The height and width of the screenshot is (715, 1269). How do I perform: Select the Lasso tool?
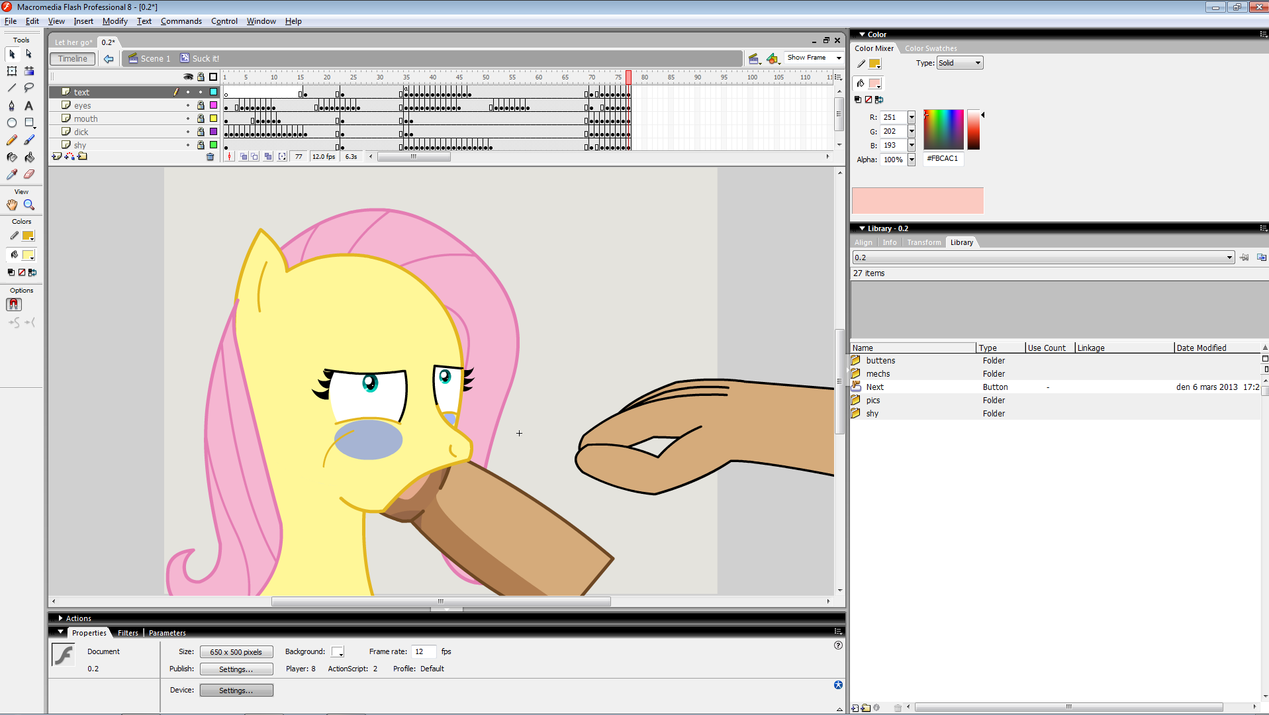[29, 88]
